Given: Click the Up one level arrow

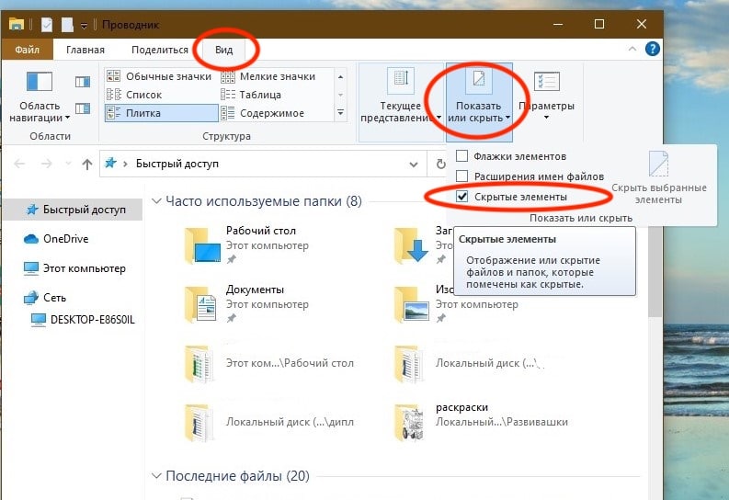Looking at the screenshot, I should pyautogui.click(x=87, y=164).
